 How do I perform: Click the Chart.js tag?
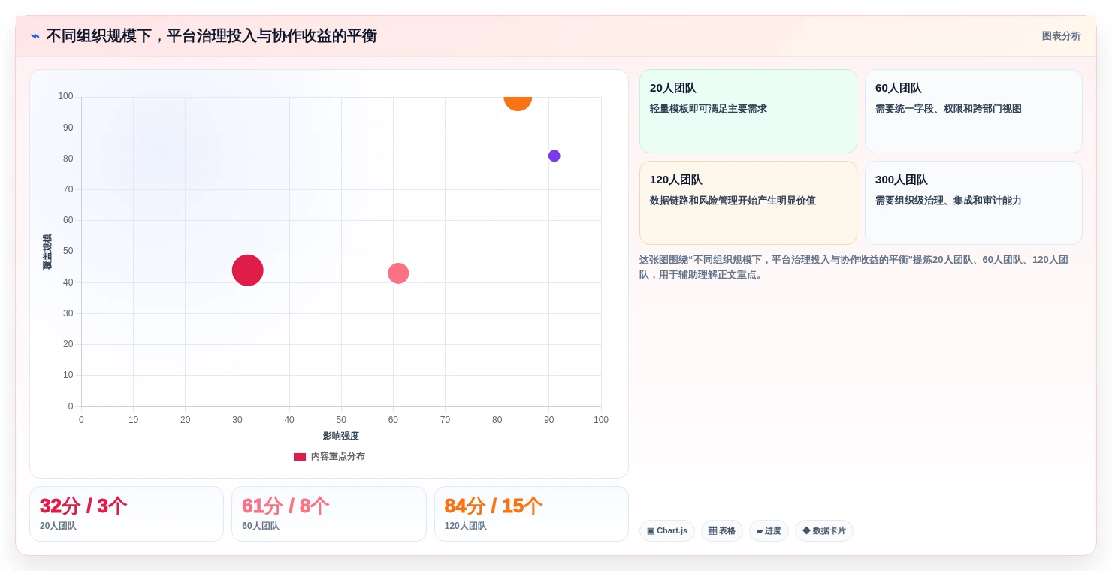click(667, 531)
